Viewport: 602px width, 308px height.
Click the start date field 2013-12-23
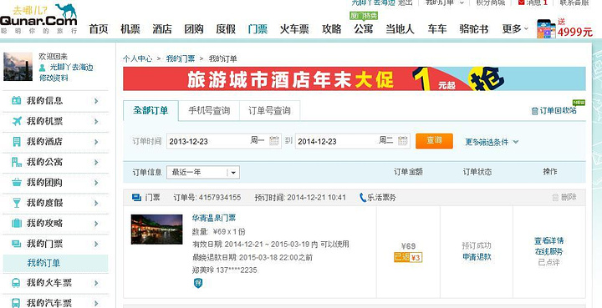coord(224,141)
